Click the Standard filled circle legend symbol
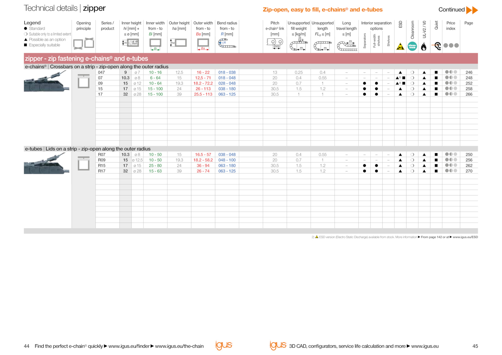 point(26,29)
